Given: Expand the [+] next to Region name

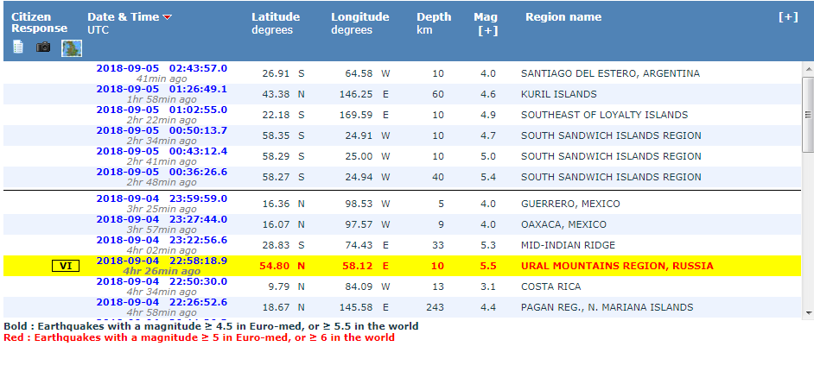Looking at the screenshot, I should point(788,17).
